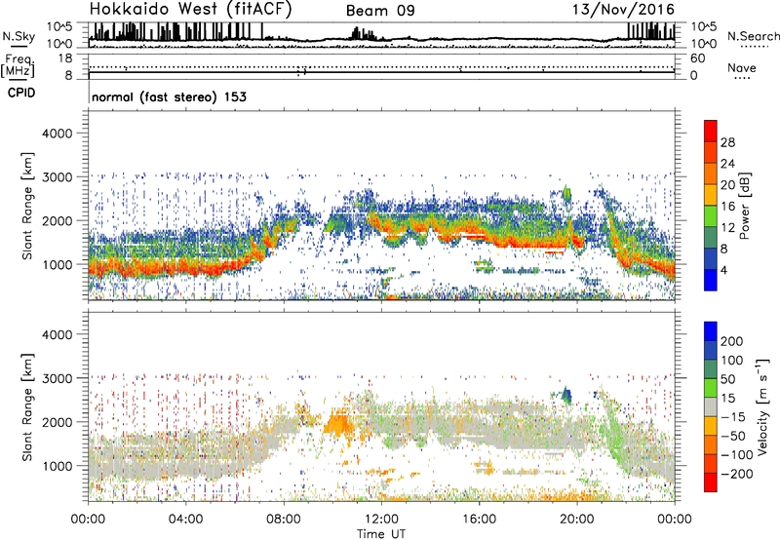
Task: Click the grey -15 to 15 velocity colorbar segment
Action: [711, 407]
